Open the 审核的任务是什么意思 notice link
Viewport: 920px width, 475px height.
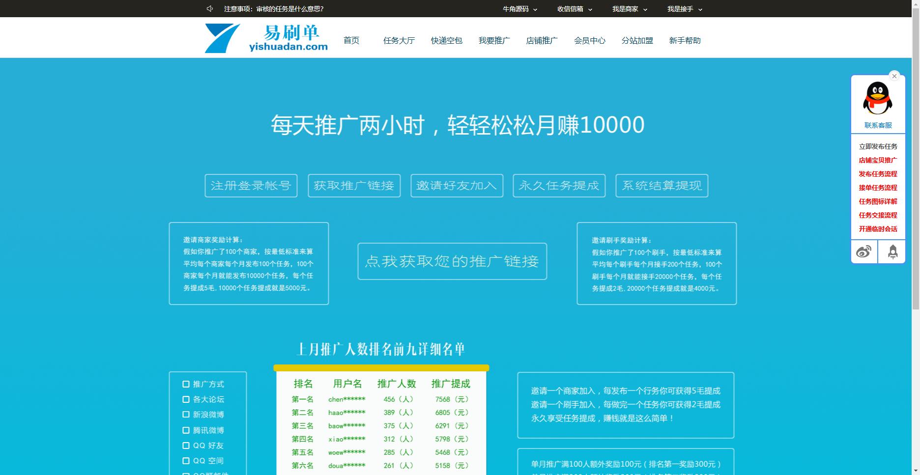point(289,9)
